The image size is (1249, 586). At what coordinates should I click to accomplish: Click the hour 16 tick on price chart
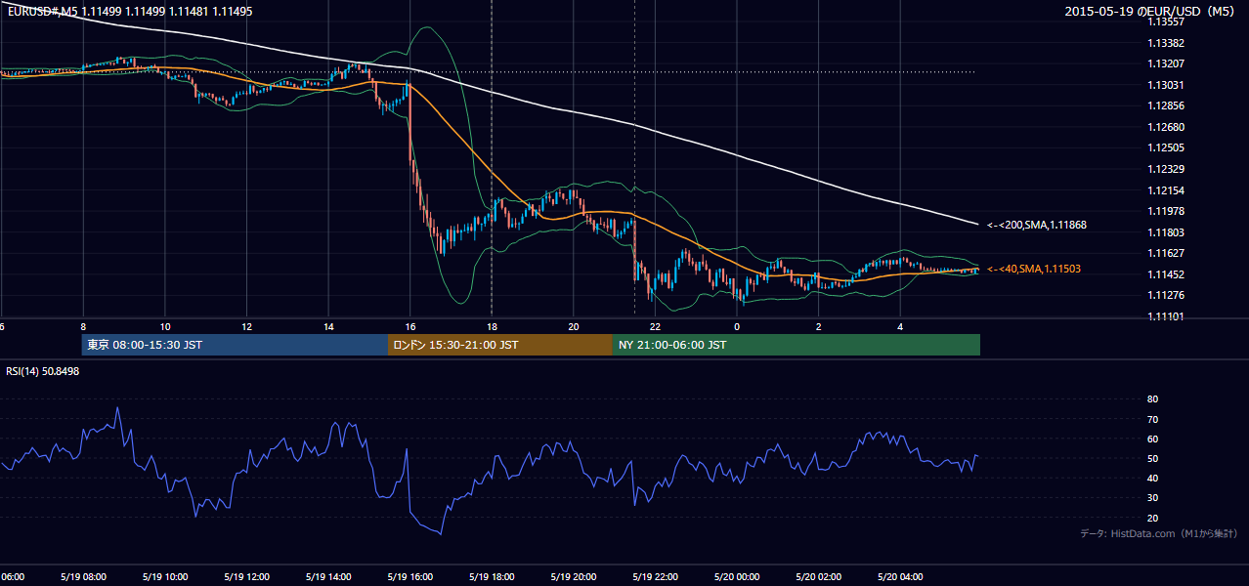[409, 326]
